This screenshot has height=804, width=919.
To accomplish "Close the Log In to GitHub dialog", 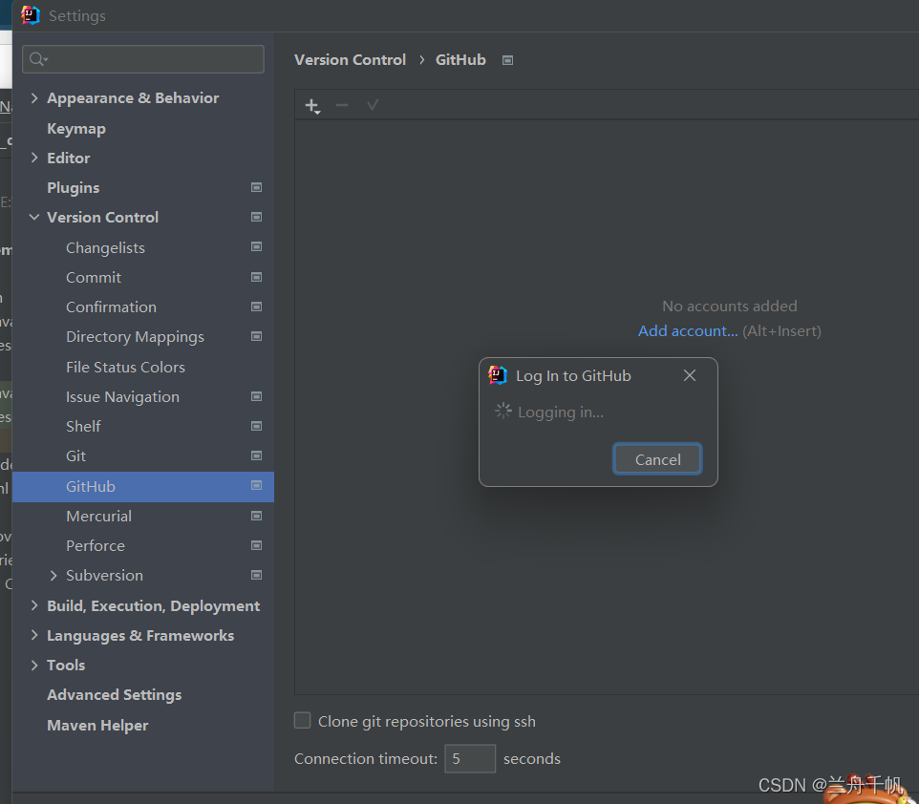I will point(690,375).
